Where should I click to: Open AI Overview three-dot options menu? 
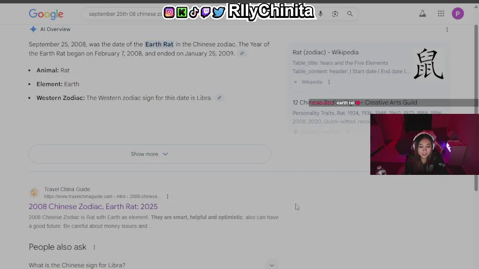pos(447,30)
